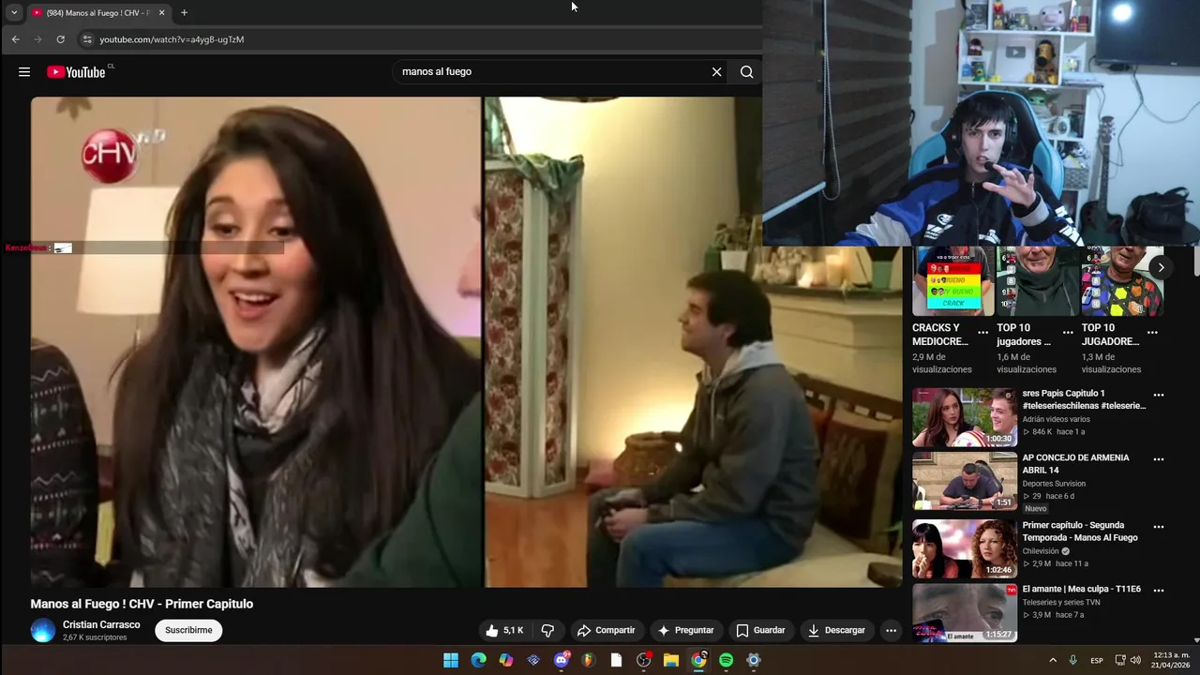Click the main video player

[x=466, y=341]
